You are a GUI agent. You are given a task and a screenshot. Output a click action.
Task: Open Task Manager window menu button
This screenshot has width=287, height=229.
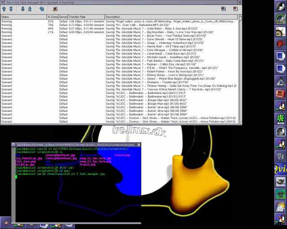3,2
